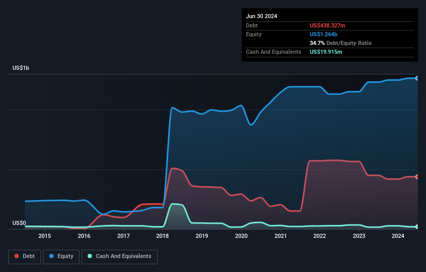Image resolution: width=426 pixels, height=272 pixels.
Task: Click the 2017 x-axis label
Action: (x=123, y=236)
